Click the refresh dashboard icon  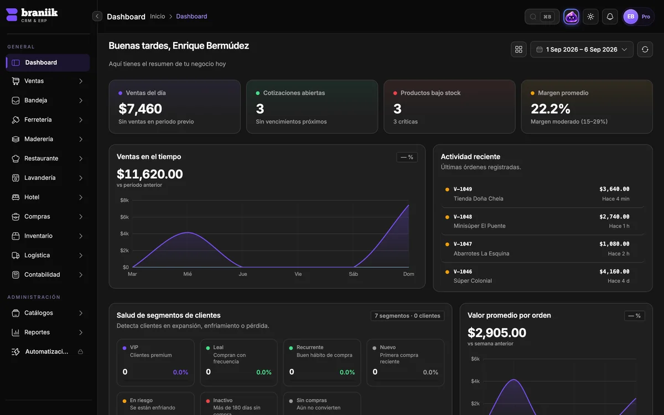click(x=645, y=49)
